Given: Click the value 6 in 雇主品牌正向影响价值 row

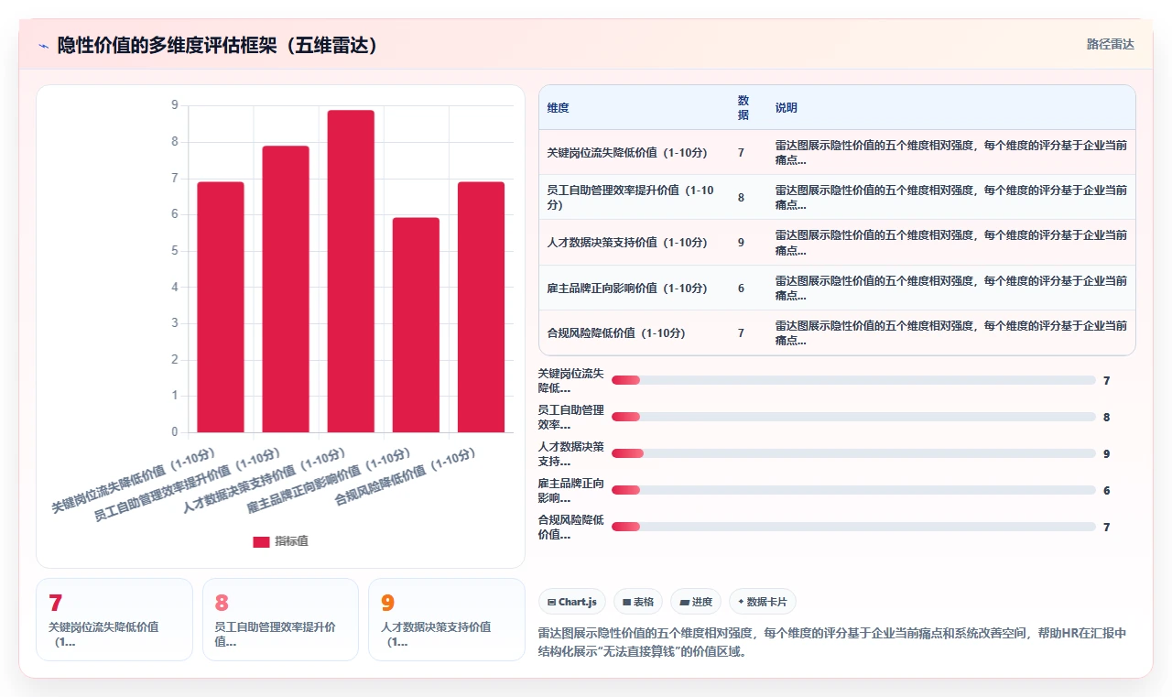Looking at the screenshot, I should tap(741, 288).
